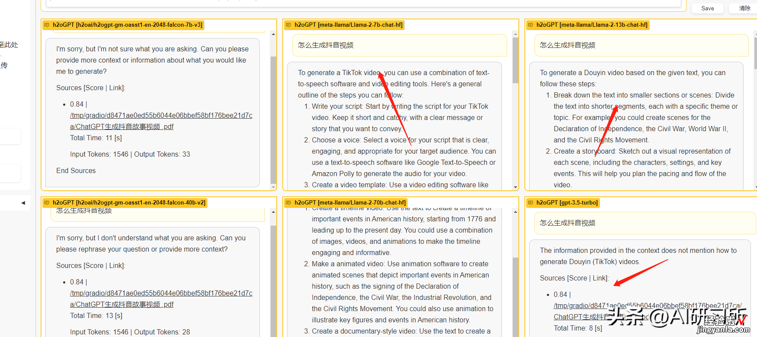The width and height of the screenshot is (757, 337).
Task: Click the scrollbar thumb in falcon-7b-v3 panel
Action: point(273,120)
